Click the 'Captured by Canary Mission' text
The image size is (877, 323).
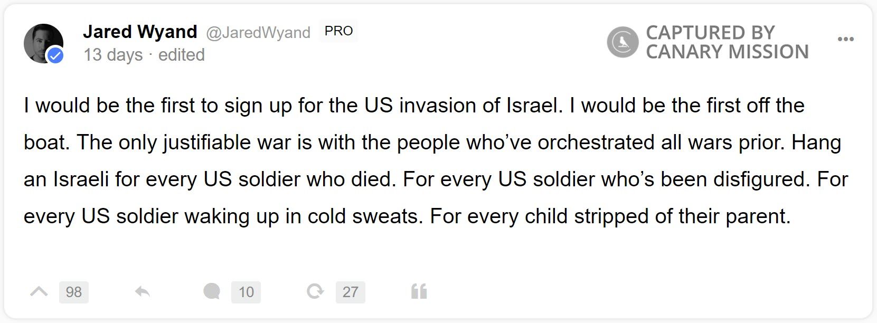pos(727,42)
